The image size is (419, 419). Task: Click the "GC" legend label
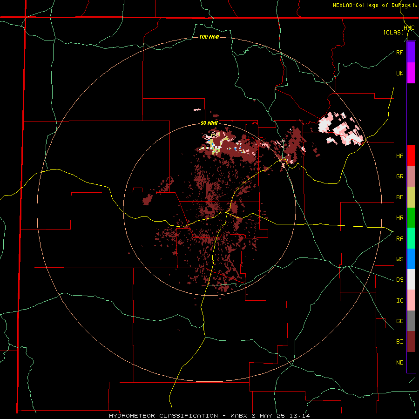(399, 321)
